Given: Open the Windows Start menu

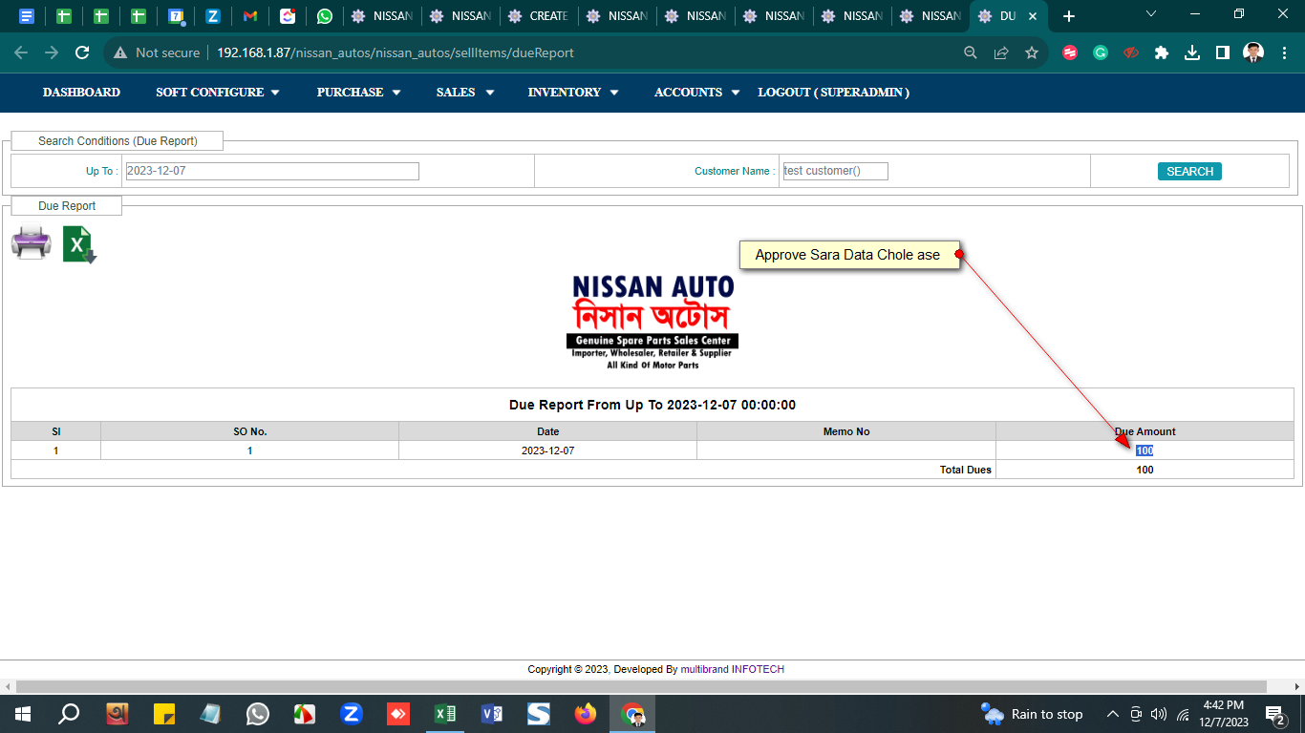Looking at the screenshot, I should pos(23,714).
